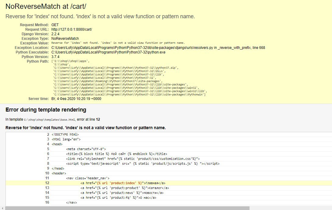Click the Python Path label

point(38,61)
